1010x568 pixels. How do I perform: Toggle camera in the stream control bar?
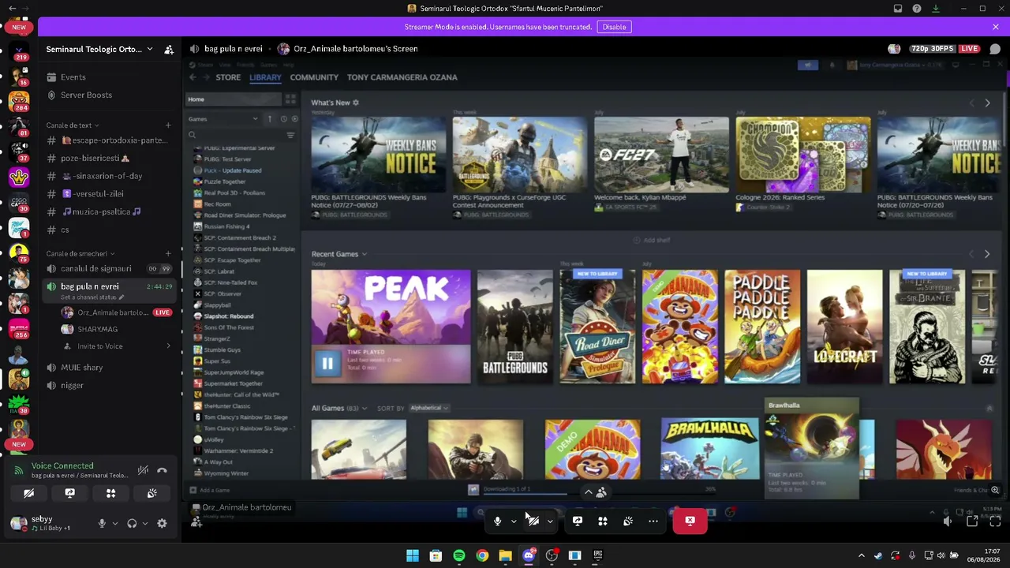tap(533, 521)
